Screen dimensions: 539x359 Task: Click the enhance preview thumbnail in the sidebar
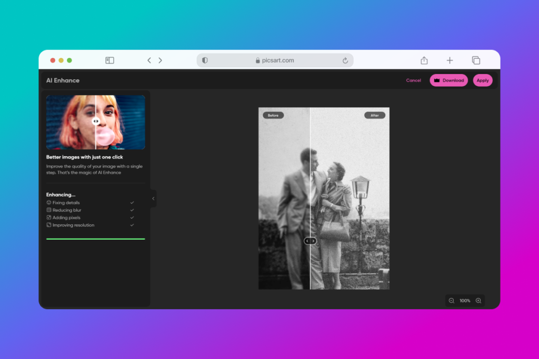pos(95,122)
